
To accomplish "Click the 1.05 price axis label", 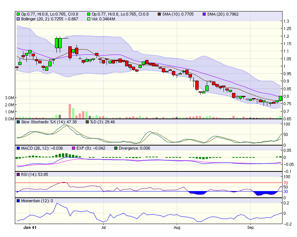I will click(287, 59).
